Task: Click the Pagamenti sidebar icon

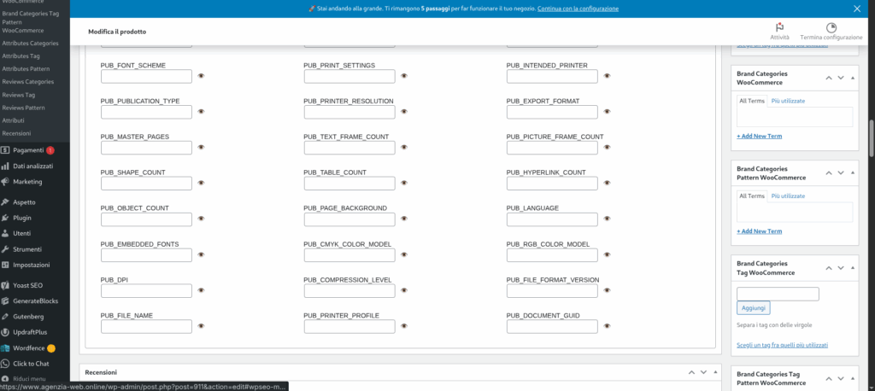Action: [5, 150]
